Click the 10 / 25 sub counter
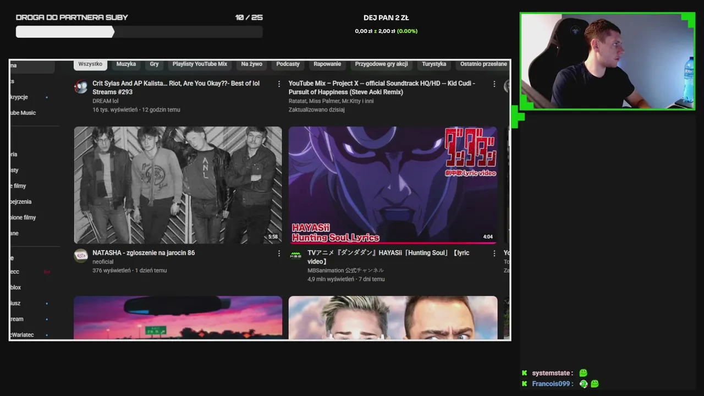The width and height of the screenshot is (704, 396). [x=249, y=18]
